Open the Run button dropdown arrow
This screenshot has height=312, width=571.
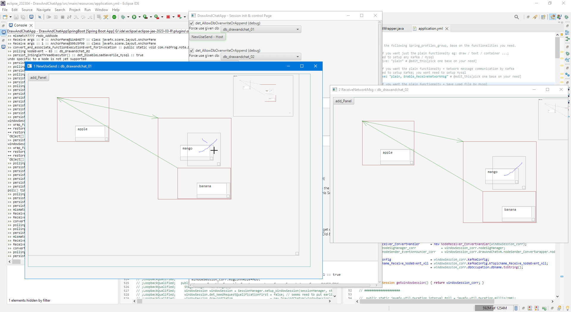[139, 17]
